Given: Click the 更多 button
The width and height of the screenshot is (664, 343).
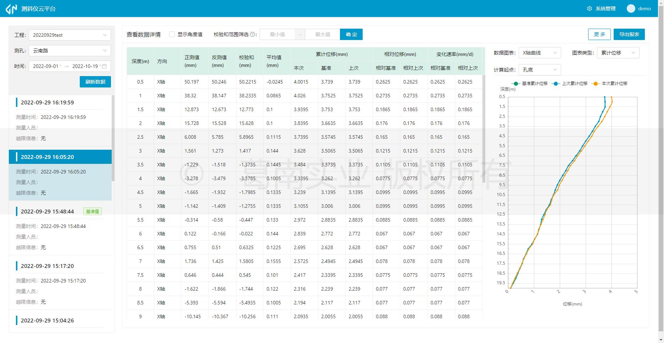Looking at the screenshot, I should 599,34.
